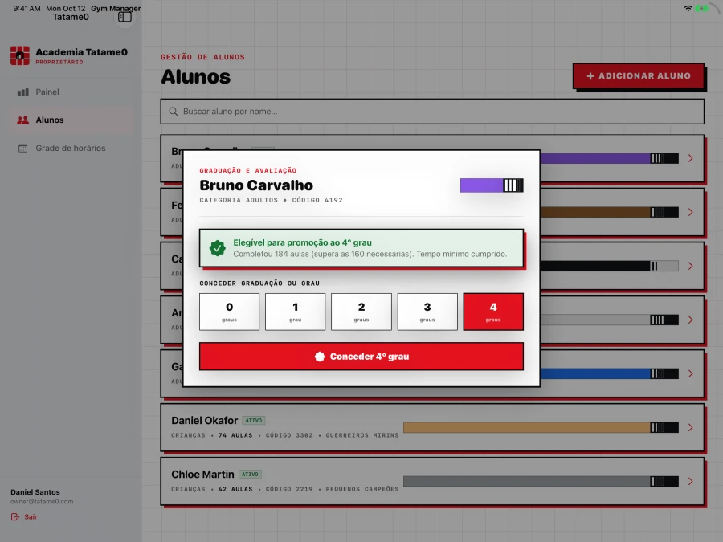
Task: Go to Alunos in the sidebar
Action: coord(71,120)
